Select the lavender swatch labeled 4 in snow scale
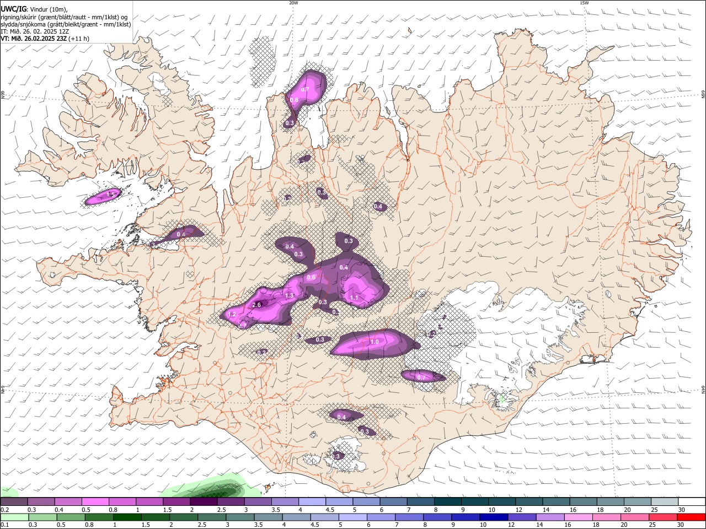This screenshot has height=529, width=706. (312, 502)
